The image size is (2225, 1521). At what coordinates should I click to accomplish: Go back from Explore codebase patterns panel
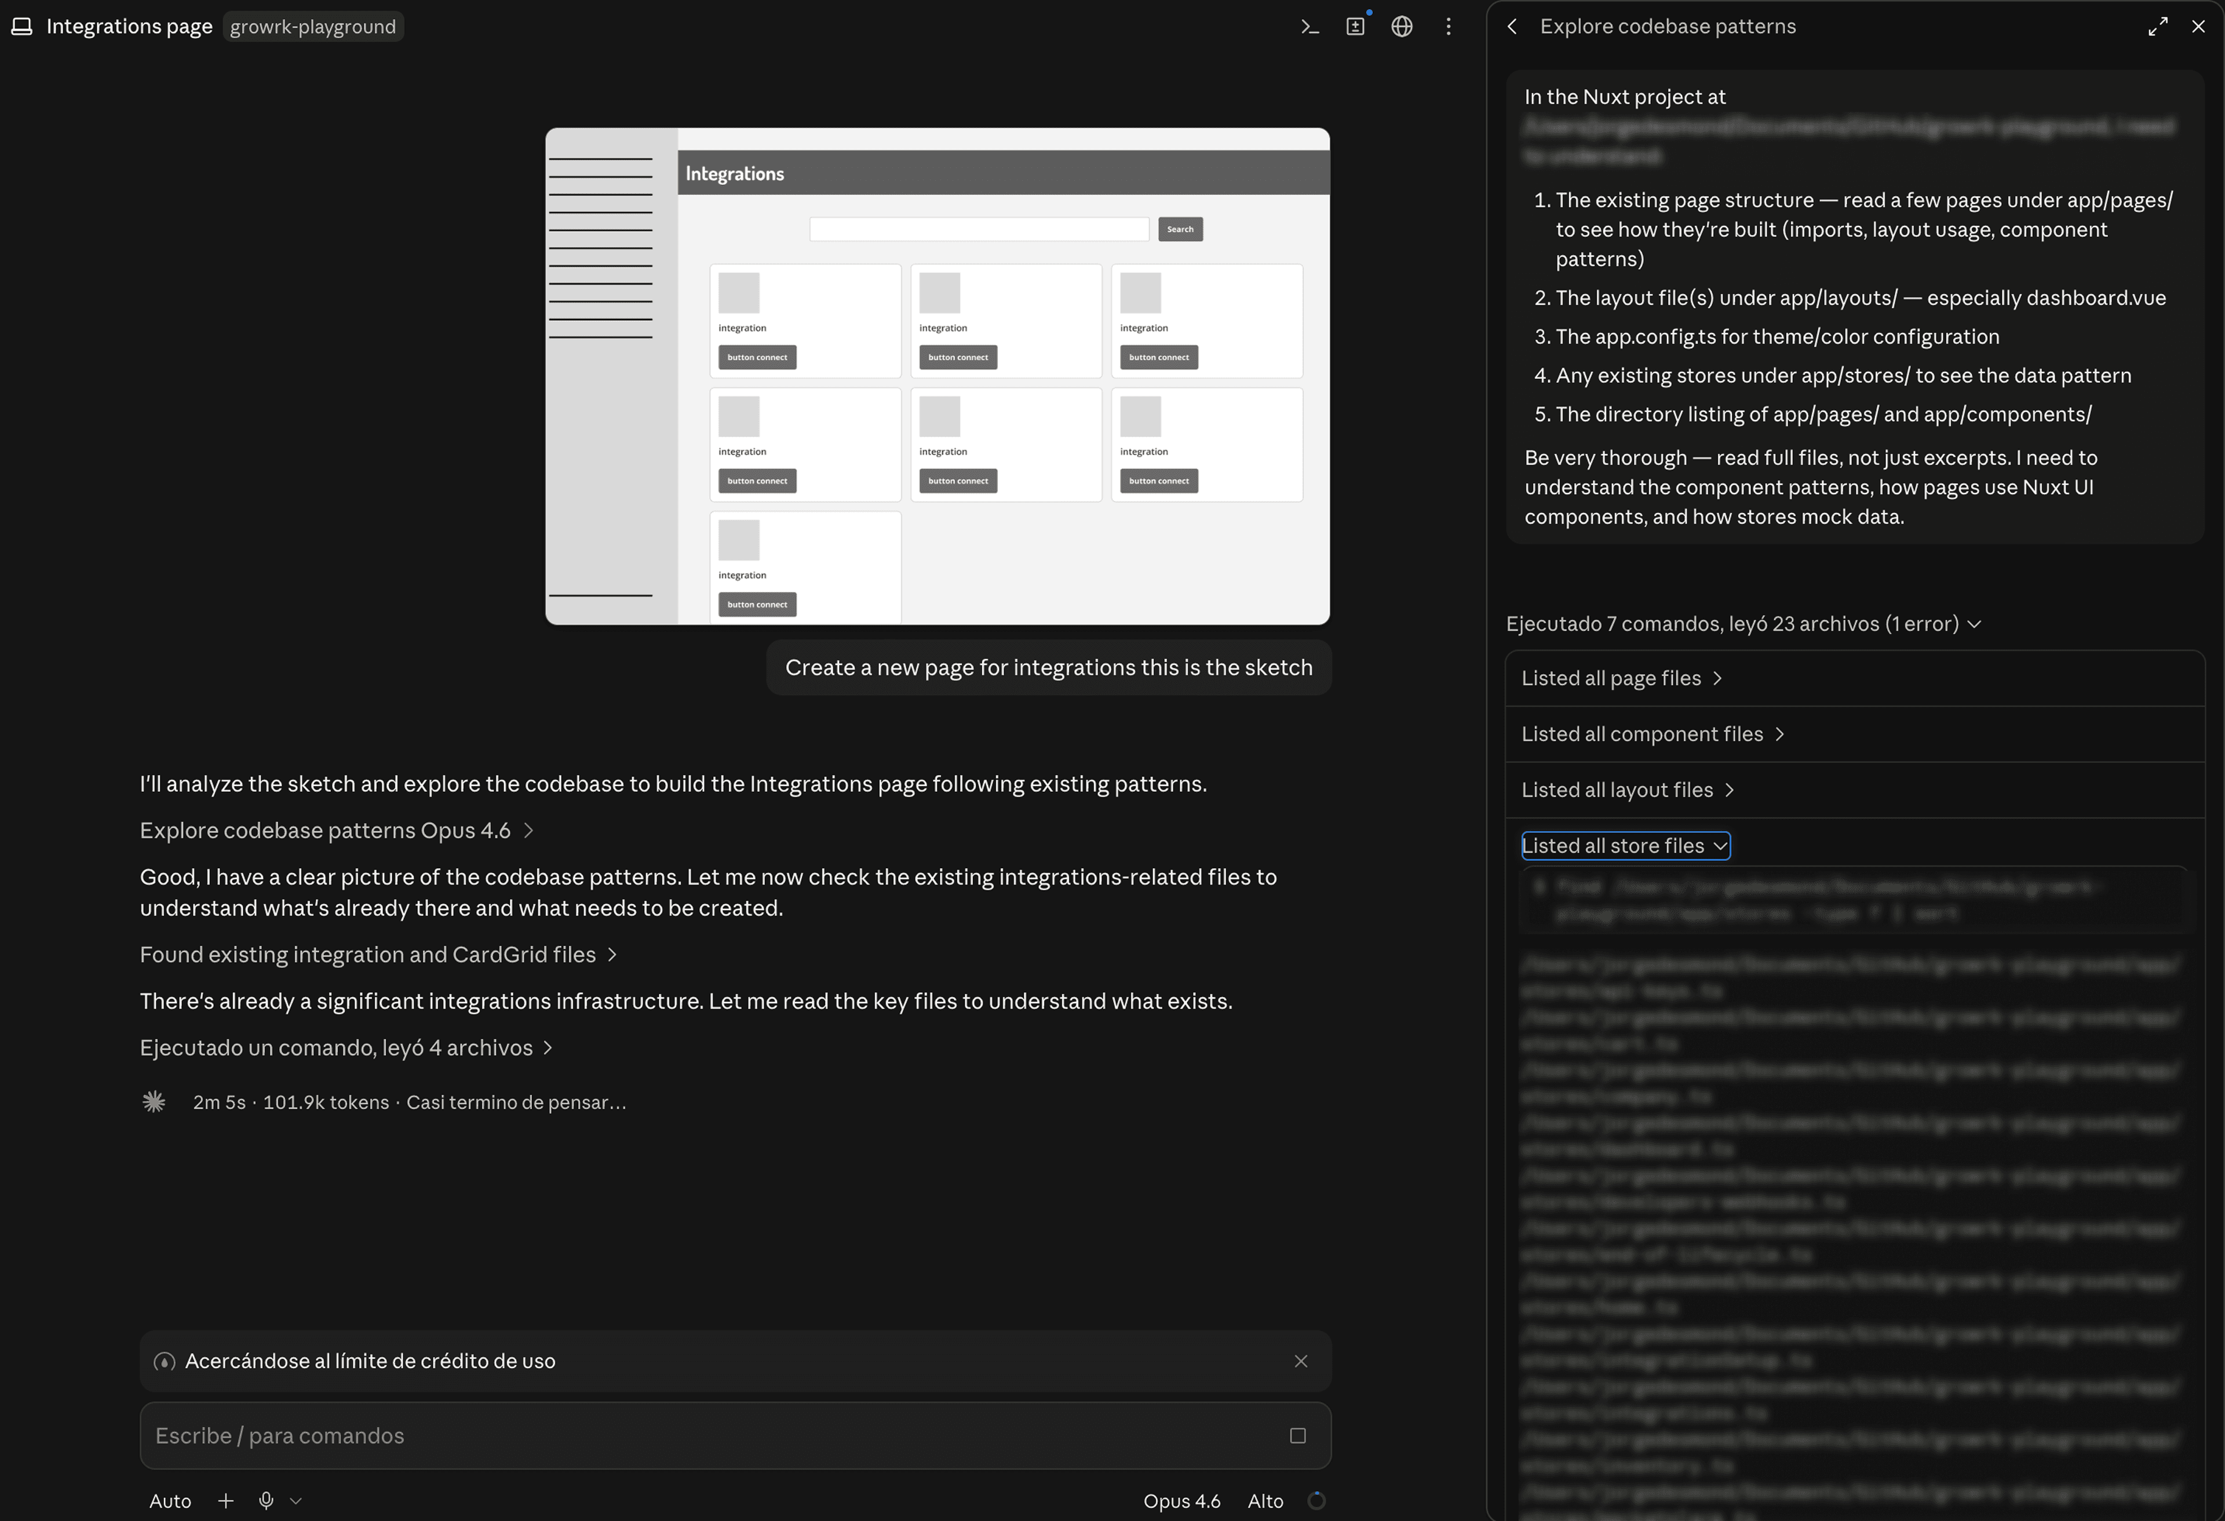[x=1512, y=27]
